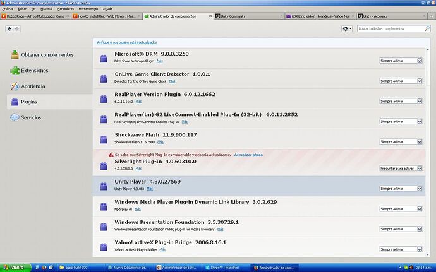Select Apariencia in the sidebar

(x=28, y=86)
